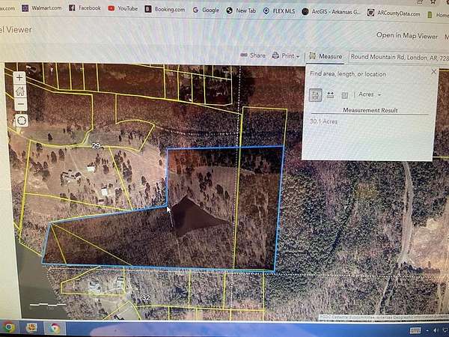Click the Open in Map Viewer link
Screen dimensions: 449x337
click(x=406, y=34)
